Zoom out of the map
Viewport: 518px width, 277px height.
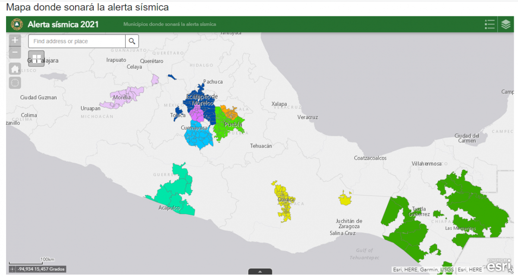point(15,53)
